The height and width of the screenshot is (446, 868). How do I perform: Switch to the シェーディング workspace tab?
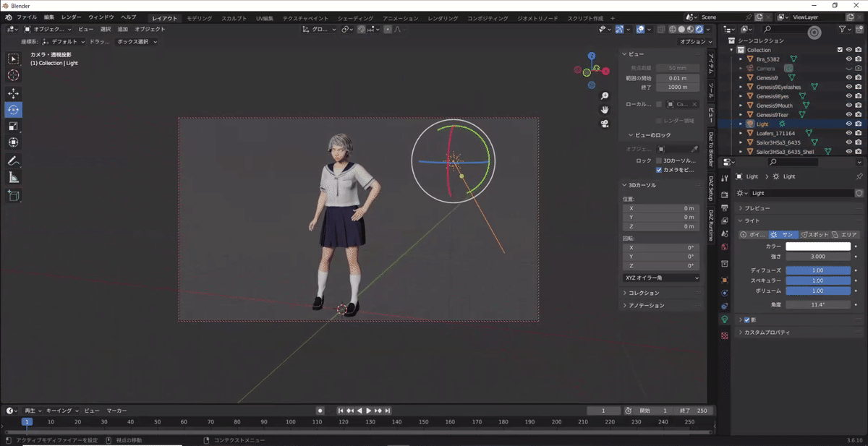point(355,17)
